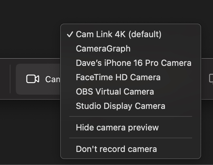
Task: Click the dark area below the toolbar, left of menu
Action: tap(29, 130)
